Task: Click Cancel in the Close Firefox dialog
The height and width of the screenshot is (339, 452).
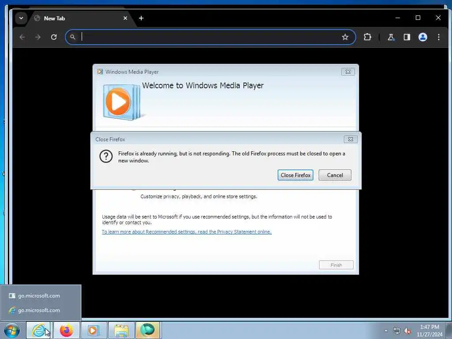Action: point(335,175)
